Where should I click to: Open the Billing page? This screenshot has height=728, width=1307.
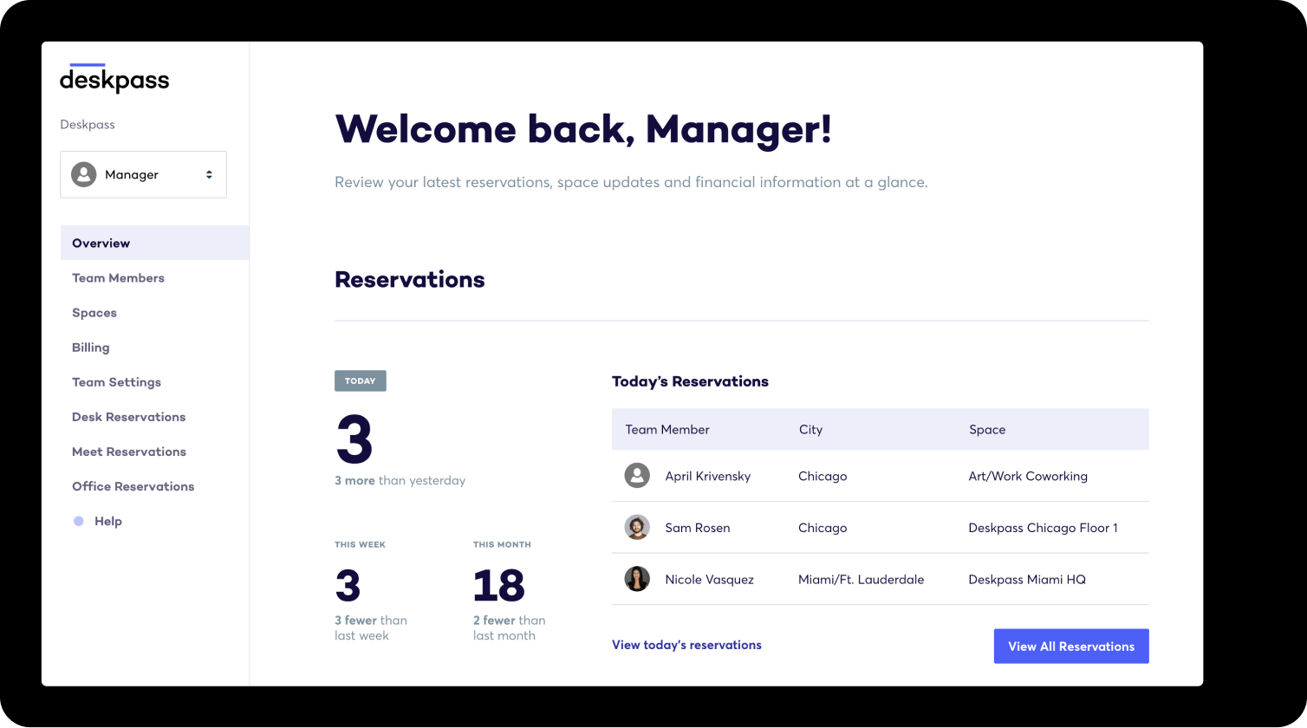91,348
